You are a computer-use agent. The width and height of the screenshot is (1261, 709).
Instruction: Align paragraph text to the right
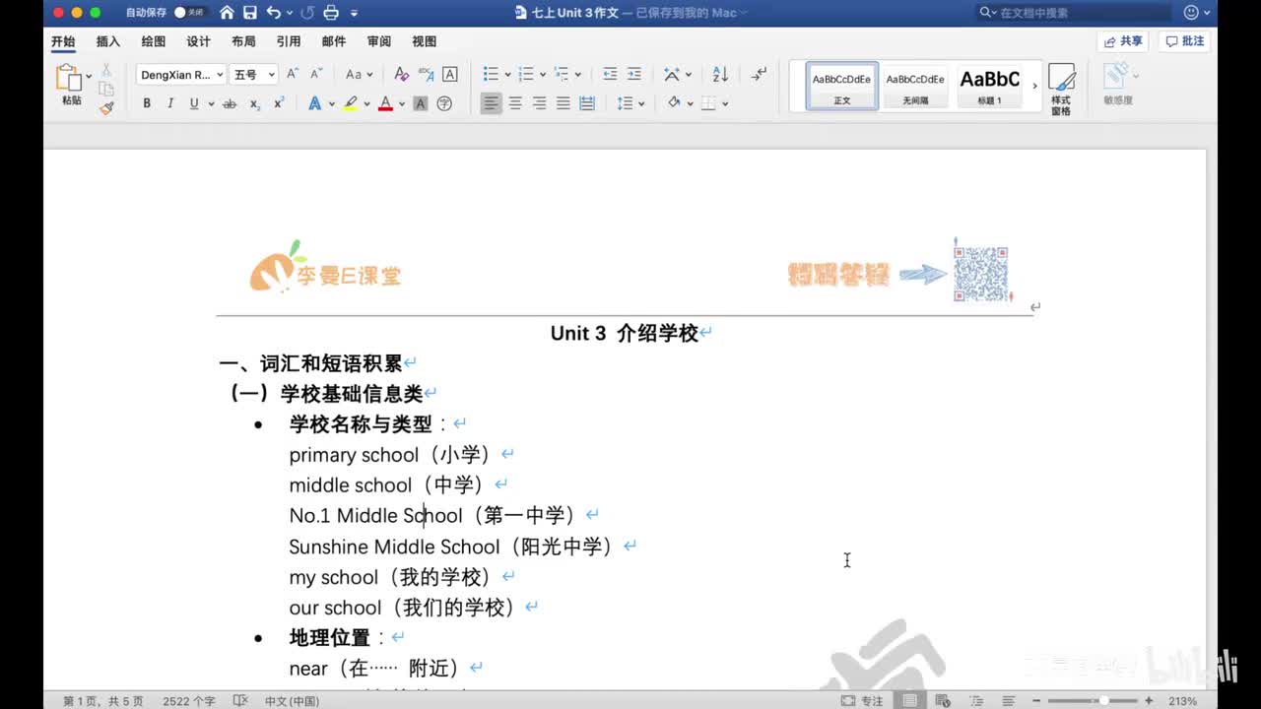click(539, 103)
